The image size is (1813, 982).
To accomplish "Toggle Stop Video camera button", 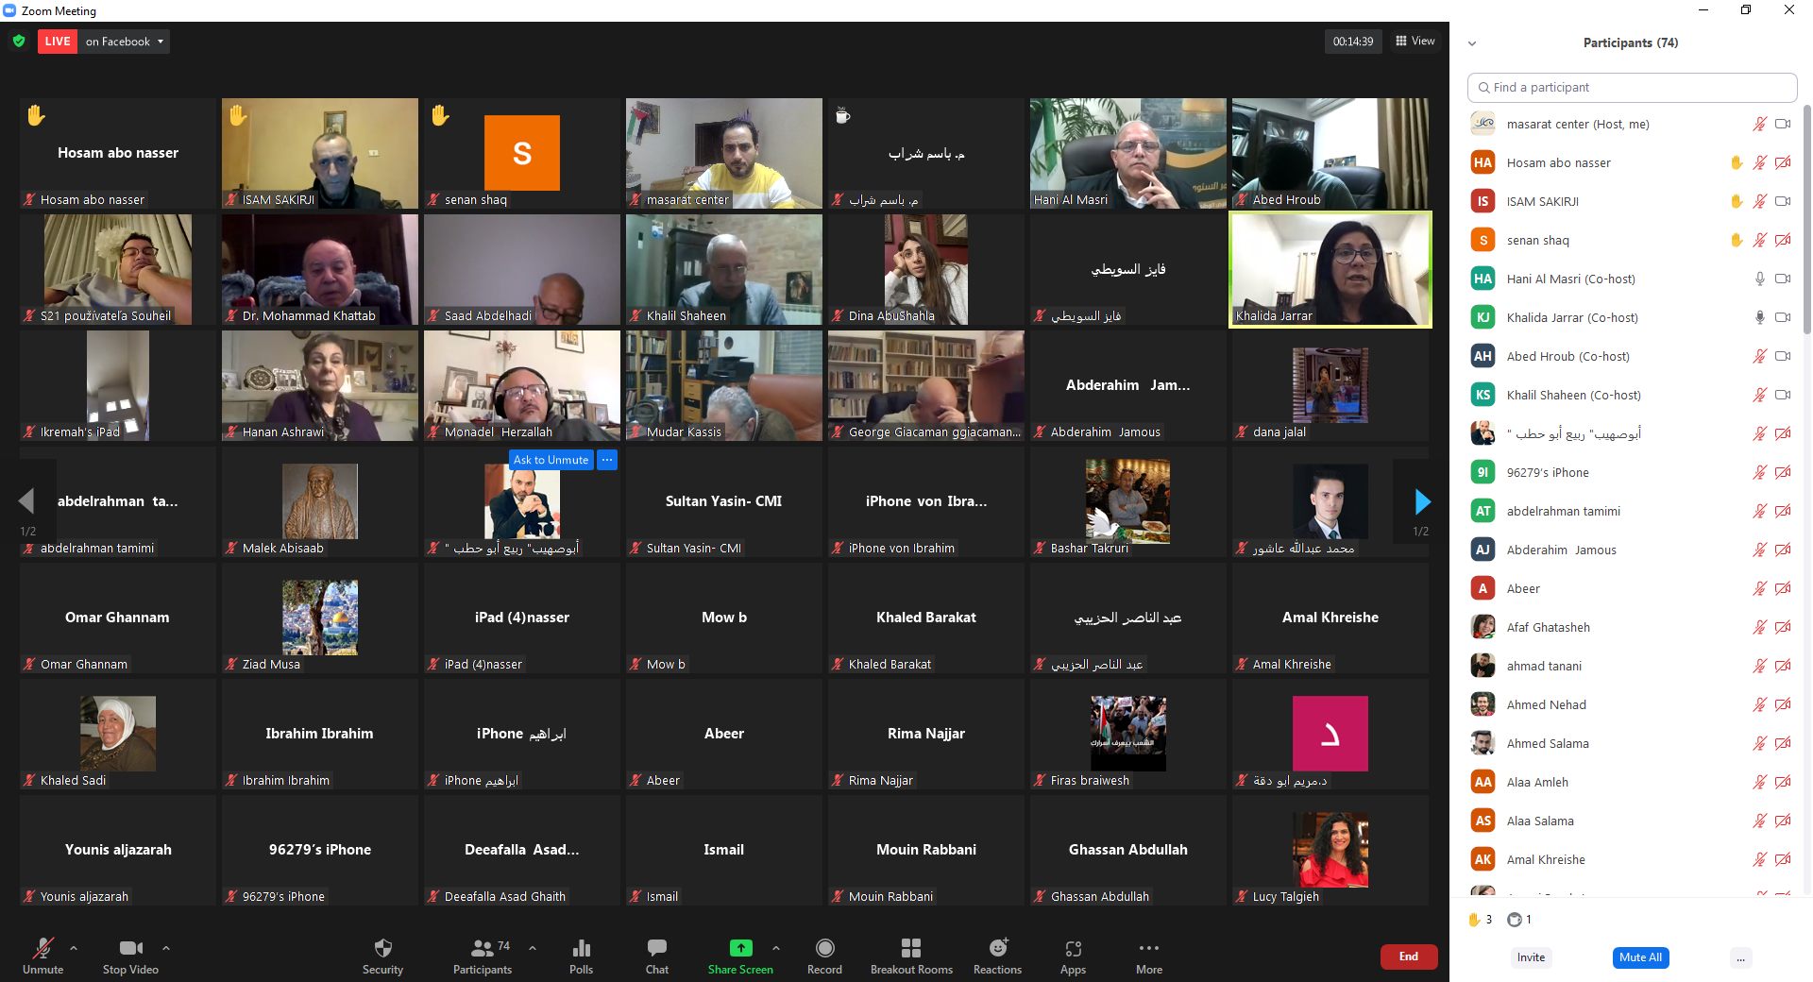I will (x=130, y=948).
